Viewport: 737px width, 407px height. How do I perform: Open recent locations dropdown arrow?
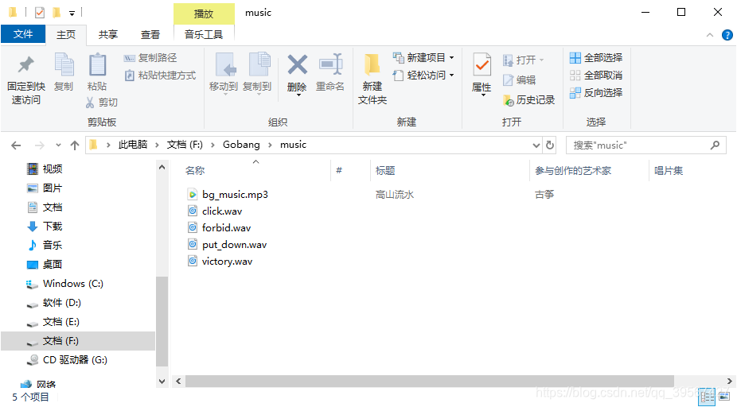click(58, 145)
